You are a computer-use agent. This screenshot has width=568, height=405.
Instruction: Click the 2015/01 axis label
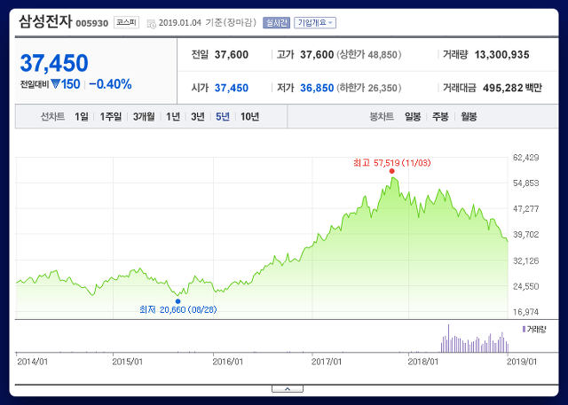pyautogui.click(x=128, y=362)
